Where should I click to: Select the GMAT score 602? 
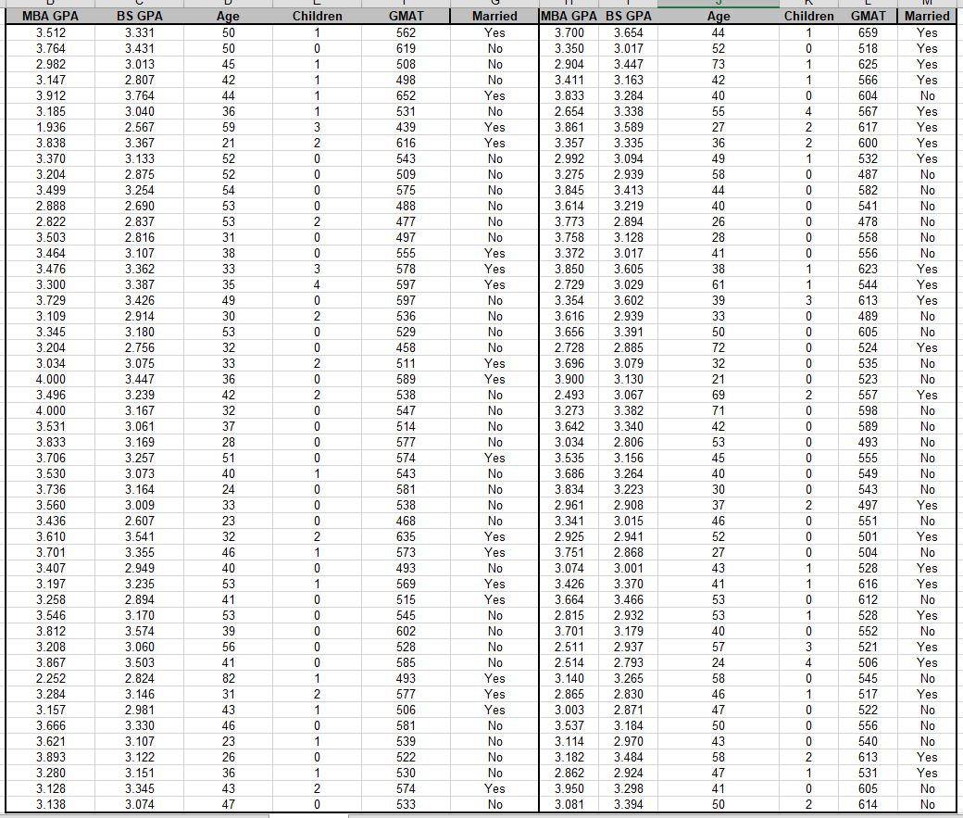tap(406, 631)
